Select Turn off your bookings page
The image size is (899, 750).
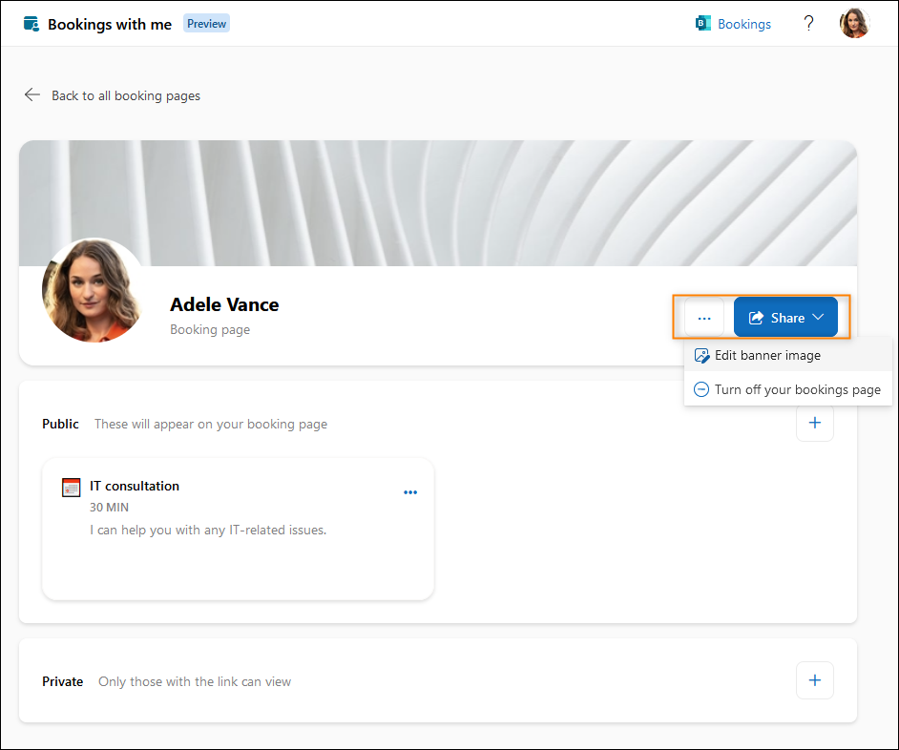tap(787, 389)
